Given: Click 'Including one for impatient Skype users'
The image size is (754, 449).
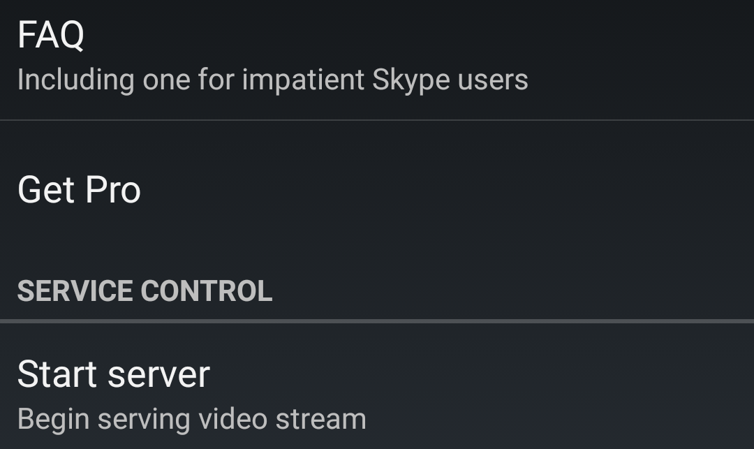Looking at the screenshot, I should point(272,80).
